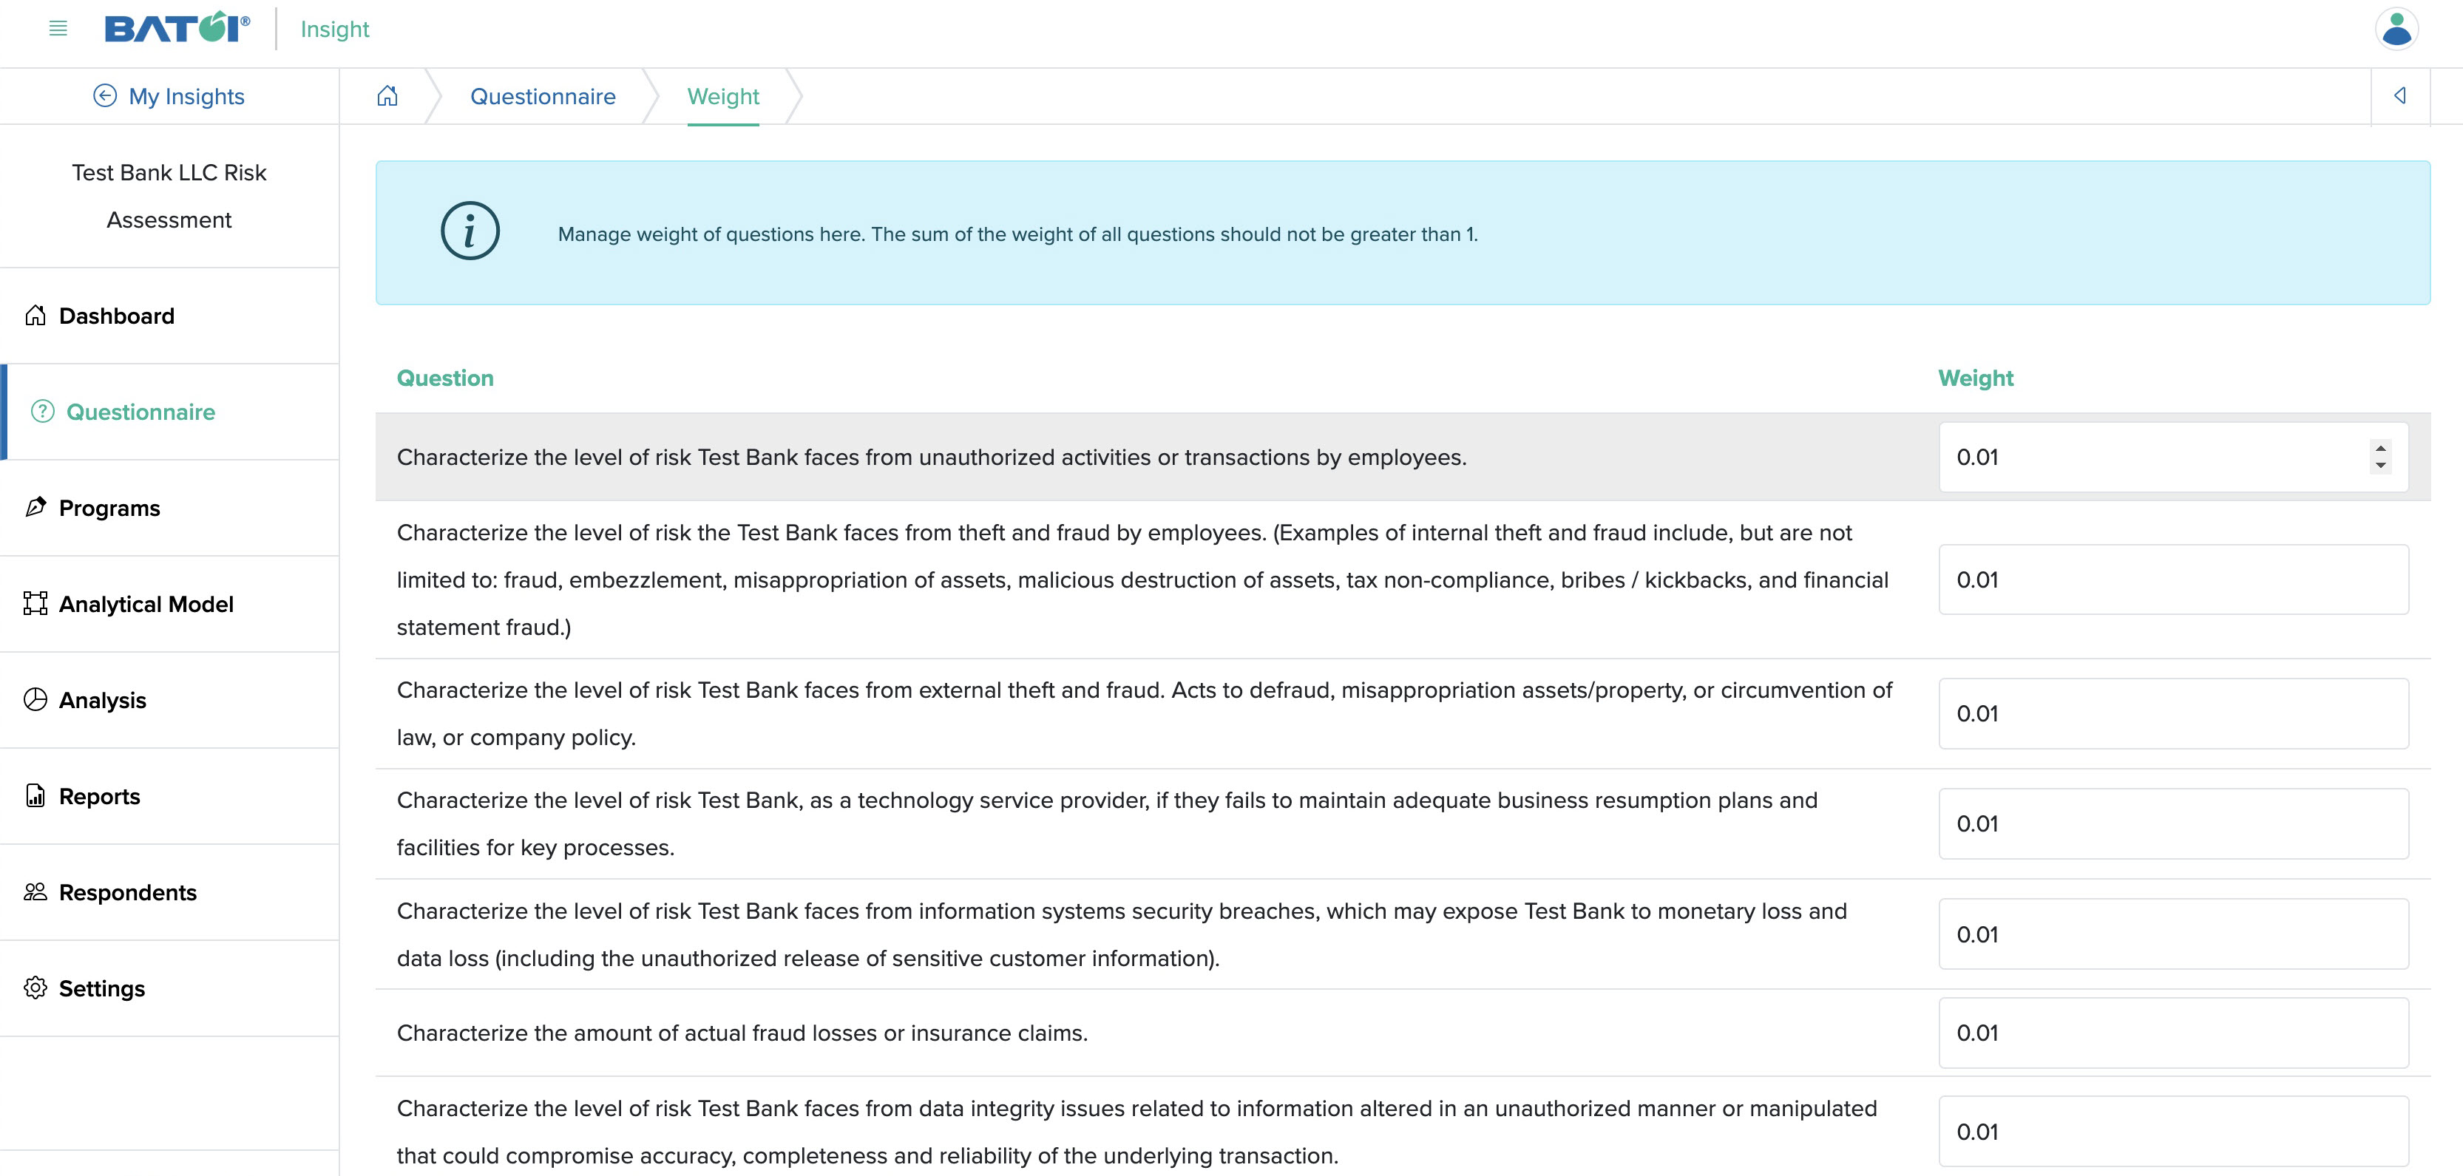The image size is (2463, 1176).
Task: Edit weight for actual fraud losses question
Action: [x=2173, y=1033]
